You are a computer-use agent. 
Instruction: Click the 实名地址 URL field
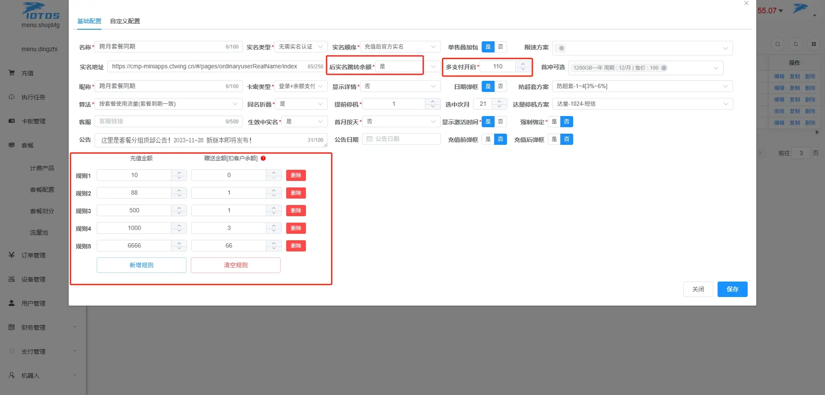(217, 67)
